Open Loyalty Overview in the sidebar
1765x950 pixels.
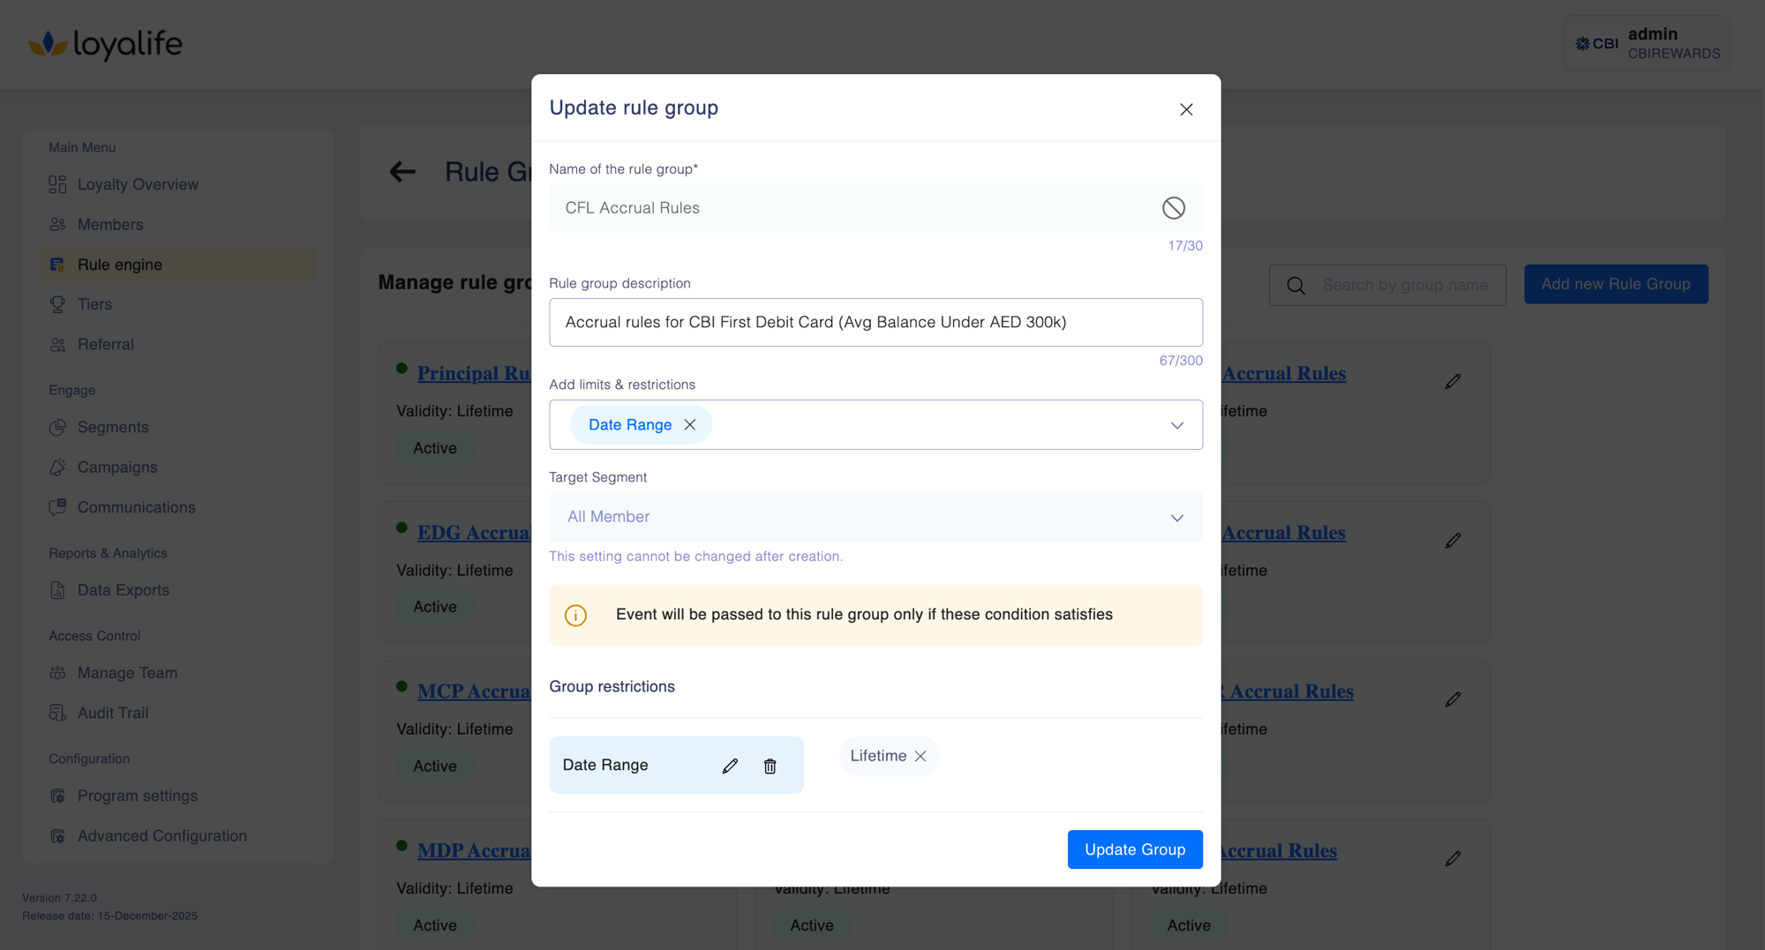click(138, 184)
